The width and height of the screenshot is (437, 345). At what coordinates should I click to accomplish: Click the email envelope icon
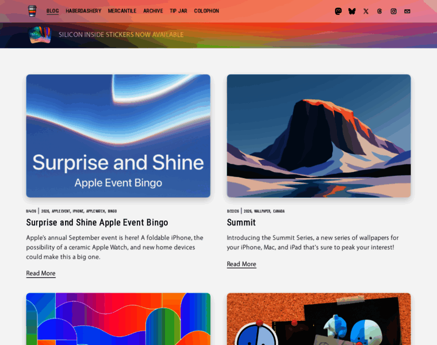tap(407, 11)
